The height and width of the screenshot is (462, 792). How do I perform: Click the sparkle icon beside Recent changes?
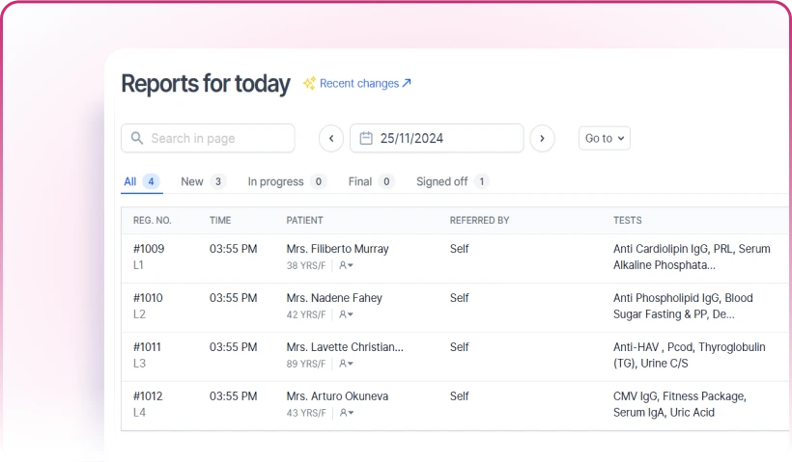[x=309, y=83]
